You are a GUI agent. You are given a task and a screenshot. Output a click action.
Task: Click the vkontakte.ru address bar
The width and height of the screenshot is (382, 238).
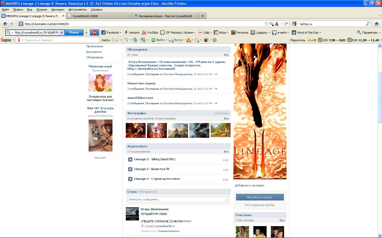point(143,24)
